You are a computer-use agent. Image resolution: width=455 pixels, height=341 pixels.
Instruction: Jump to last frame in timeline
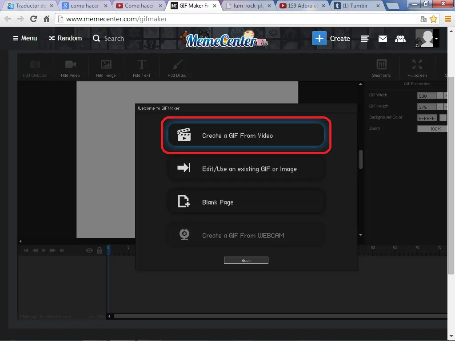pyautogui.click(x=62, y=250)
